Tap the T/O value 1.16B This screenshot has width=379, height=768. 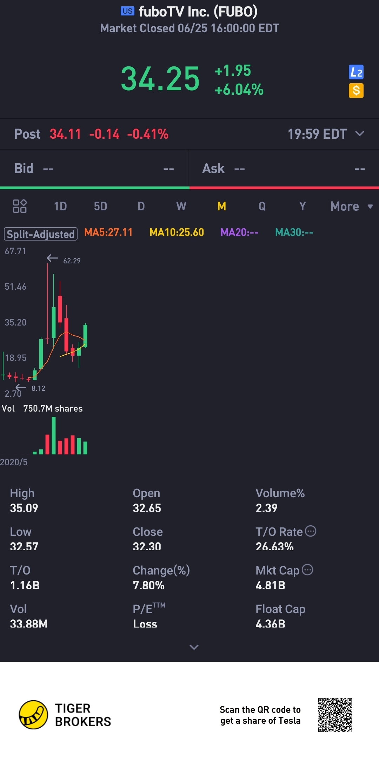click(25, 585)
